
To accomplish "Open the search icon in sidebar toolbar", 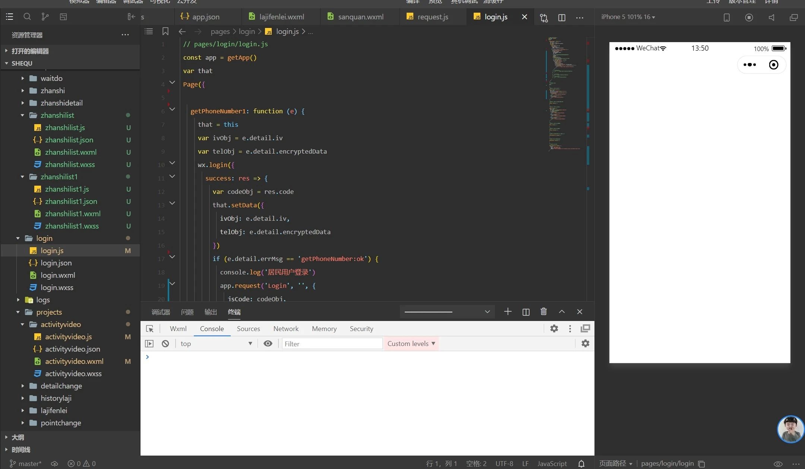I will click(27, 17).
